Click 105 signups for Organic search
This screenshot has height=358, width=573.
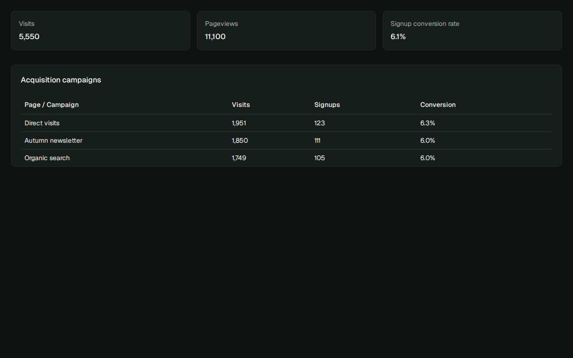319,158
